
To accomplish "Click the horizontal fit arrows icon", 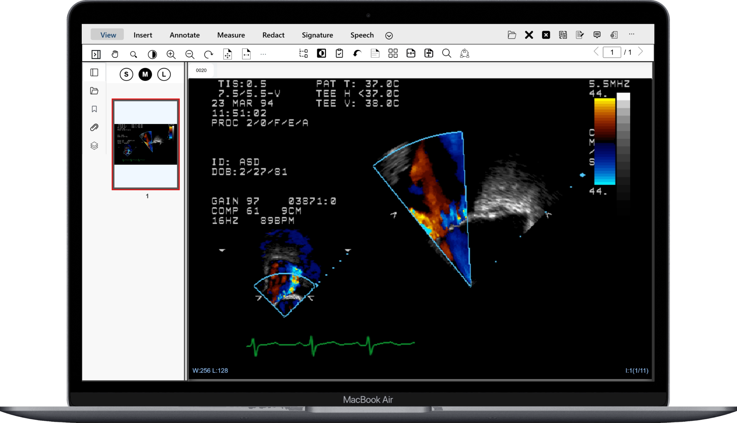I will pyautogui.click(x=411, y=53).
